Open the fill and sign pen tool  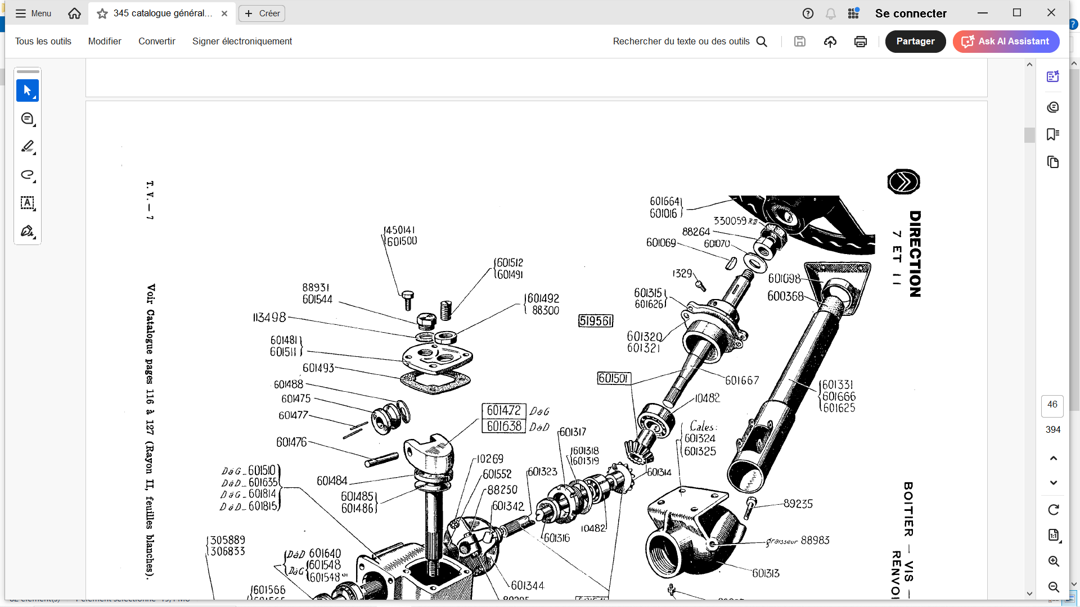[x=27, y=231]
